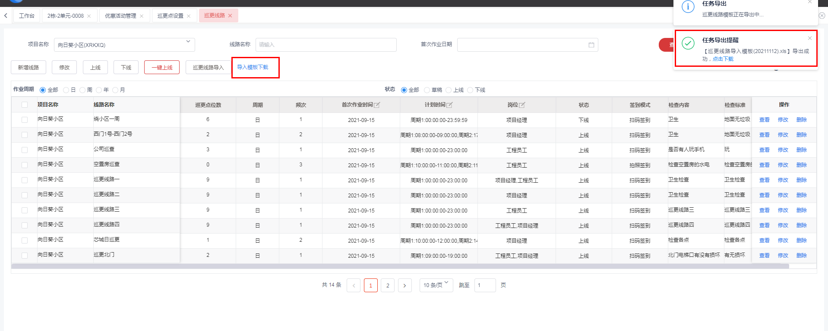Select 状态 下线 radio

coord(470,90)
